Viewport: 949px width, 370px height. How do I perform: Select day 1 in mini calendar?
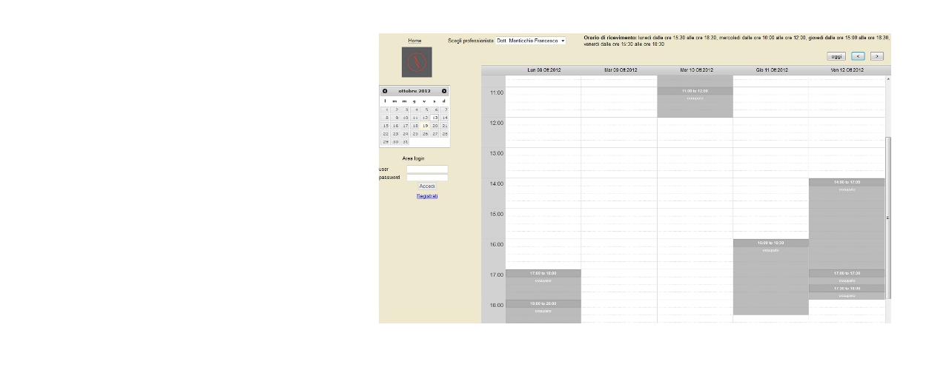coord(386,110)
